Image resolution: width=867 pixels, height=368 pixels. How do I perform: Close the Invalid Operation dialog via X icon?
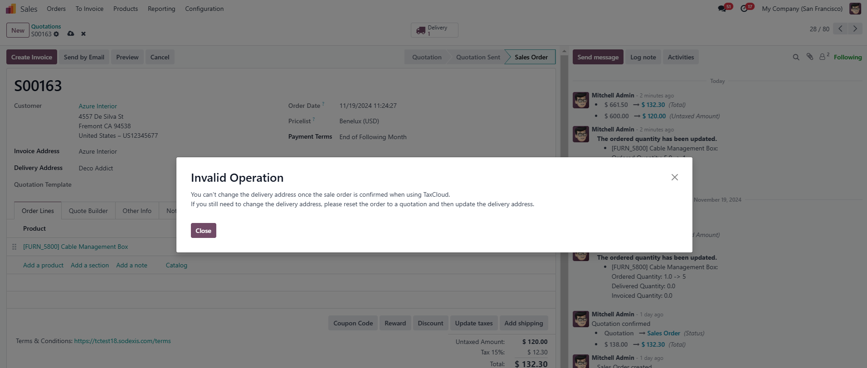(675, 177)
